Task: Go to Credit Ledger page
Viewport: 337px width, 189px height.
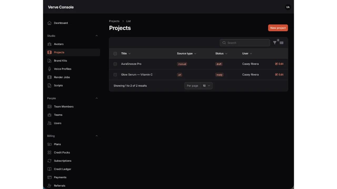Action: (x=73, y=169)
